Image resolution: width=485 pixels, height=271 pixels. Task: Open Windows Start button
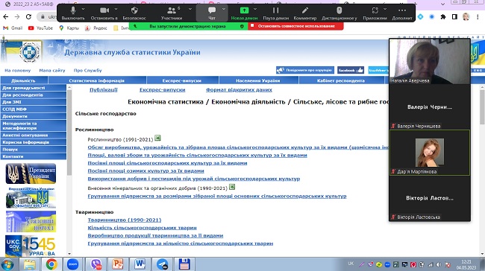coord(7,264)
